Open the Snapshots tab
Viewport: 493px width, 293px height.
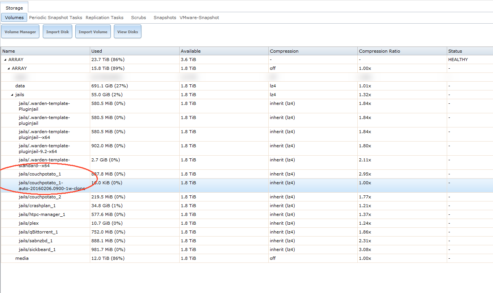click(x=165, y=18)
